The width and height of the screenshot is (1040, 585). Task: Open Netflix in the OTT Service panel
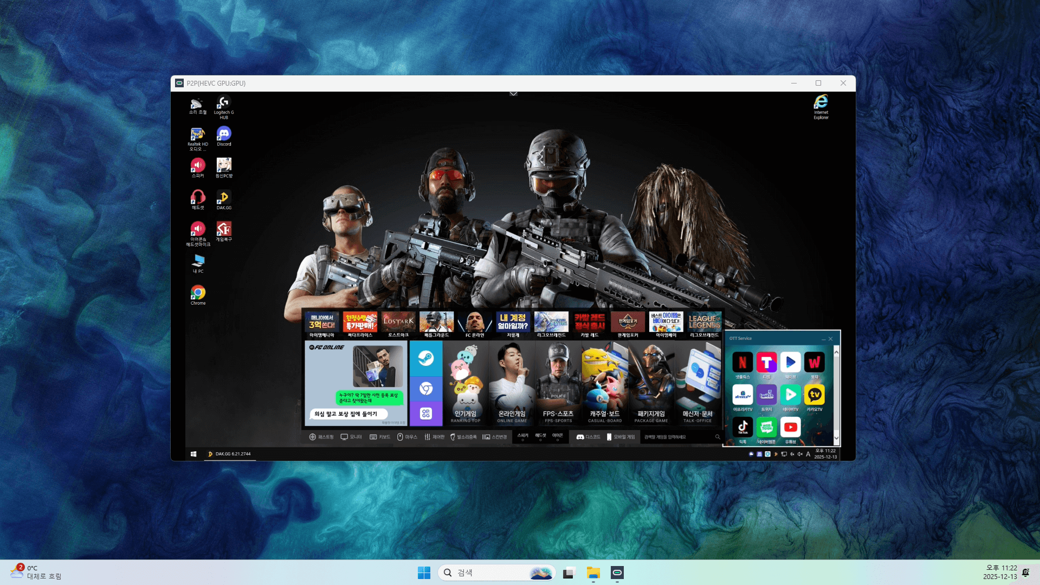(x=742, y=363)
